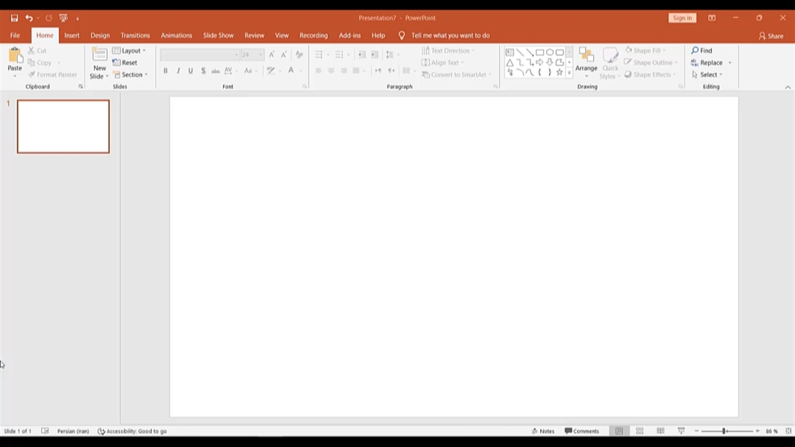Screen dimensions: 795x447
Task: Expand the Layout dropdown
Action: pos(129,51)
